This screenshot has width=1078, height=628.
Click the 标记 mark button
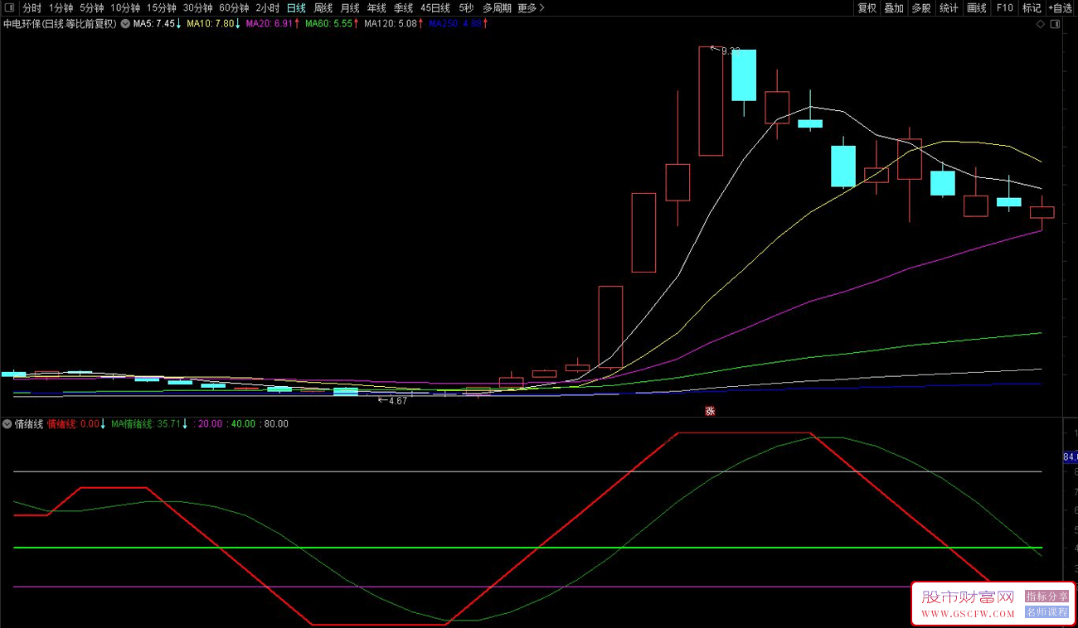point(1032,7)
